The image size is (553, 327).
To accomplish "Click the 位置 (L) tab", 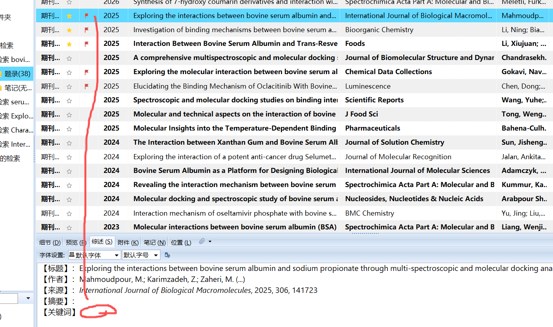I will (x=181, y=242).
